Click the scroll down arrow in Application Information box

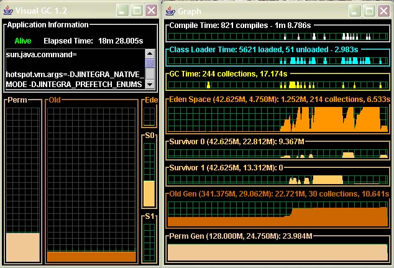tap(150, 84)
